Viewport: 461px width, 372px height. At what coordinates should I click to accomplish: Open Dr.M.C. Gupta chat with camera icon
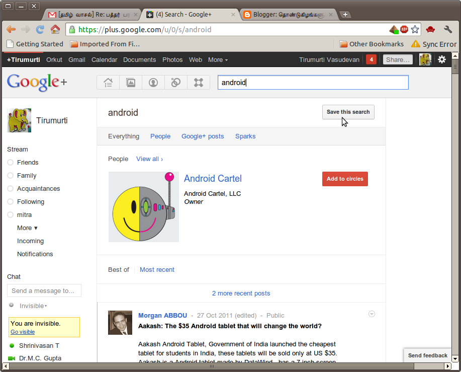point(12,358)
